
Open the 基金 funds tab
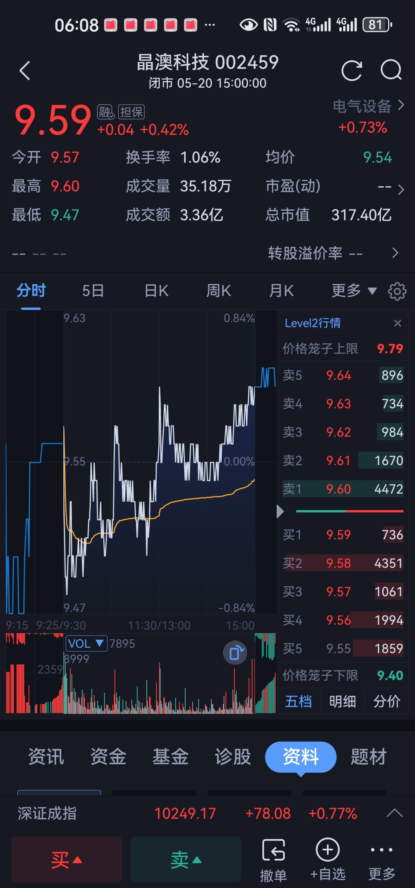pyautogui.click(x=171, y=757)
